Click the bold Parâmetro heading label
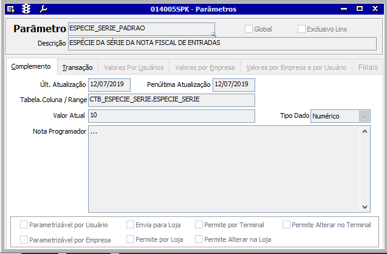387x254 pixels. (39, 29)
